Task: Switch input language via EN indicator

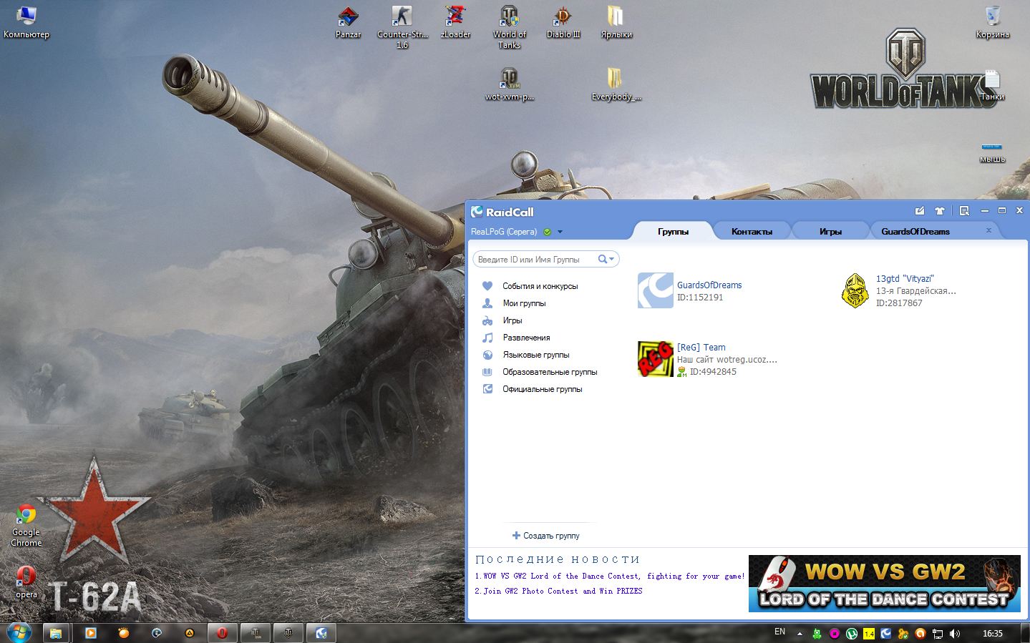Action: (779, 632)
